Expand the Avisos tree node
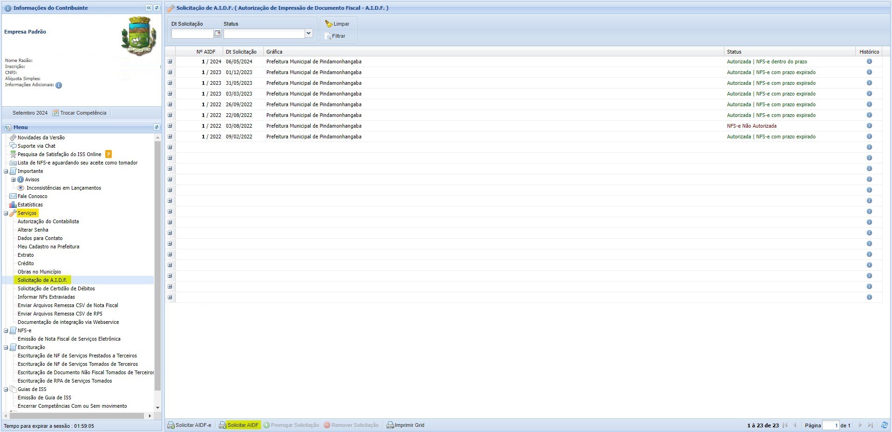892x432 pixels. point(14,179)
